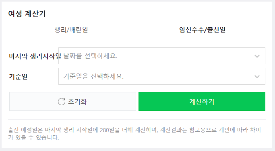
Task: Click the inactive gray tab 생리/배란일
Action: pyautogui.click(x=71, y=30)
